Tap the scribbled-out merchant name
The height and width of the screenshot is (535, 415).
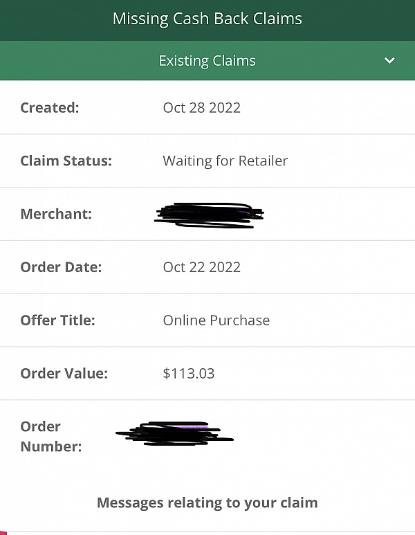[x=209, y=215]
